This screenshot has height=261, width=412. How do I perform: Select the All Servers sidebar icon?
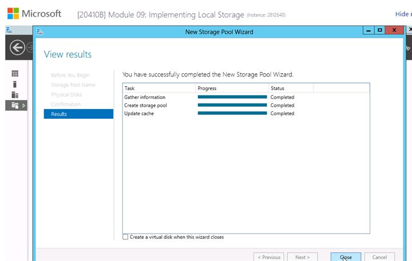[x=15, y=95]
